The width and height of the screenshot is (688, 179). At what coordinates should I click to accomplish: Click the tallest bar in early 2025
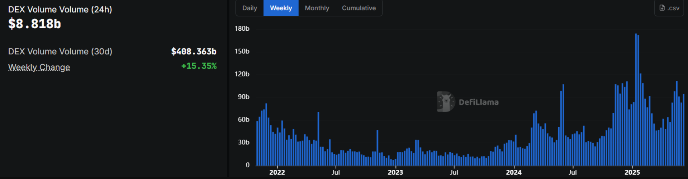[636, 100]
